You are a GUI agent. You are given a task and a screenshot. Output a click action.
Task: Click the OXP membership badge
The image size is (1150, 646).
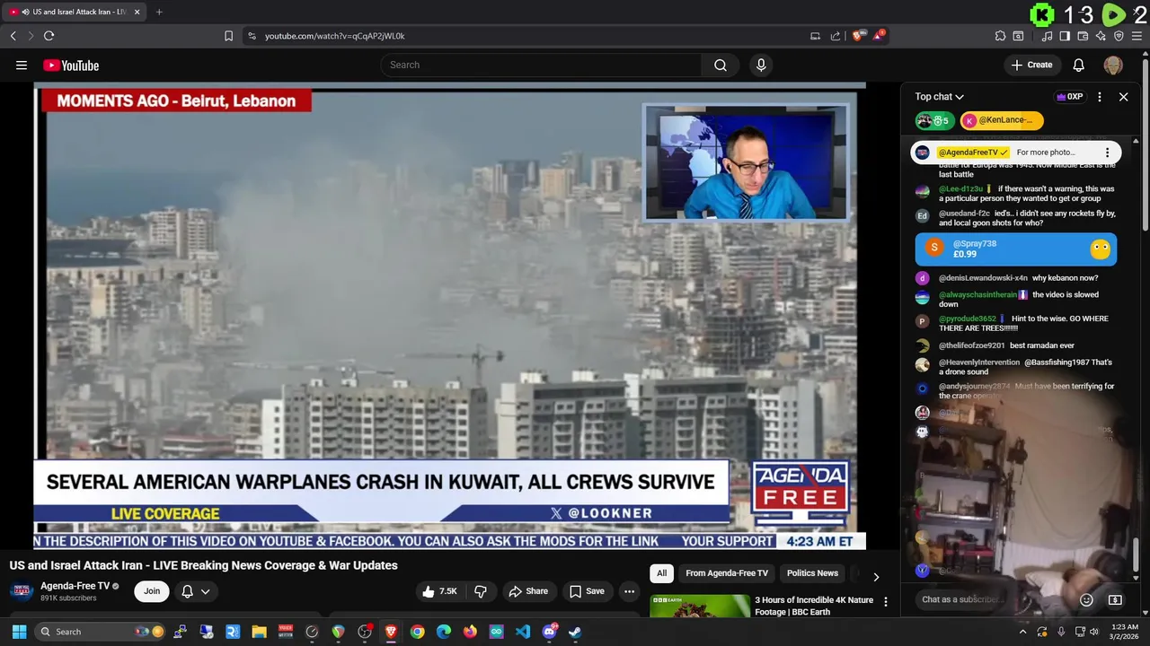click(1069, 97)
